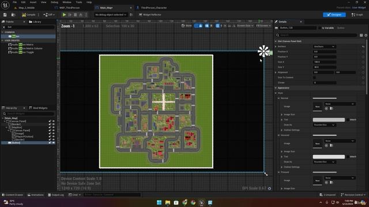This screenshot has height=207, width=369.
Task: Click the Details settings gear icon
Action: pos(366,35)
